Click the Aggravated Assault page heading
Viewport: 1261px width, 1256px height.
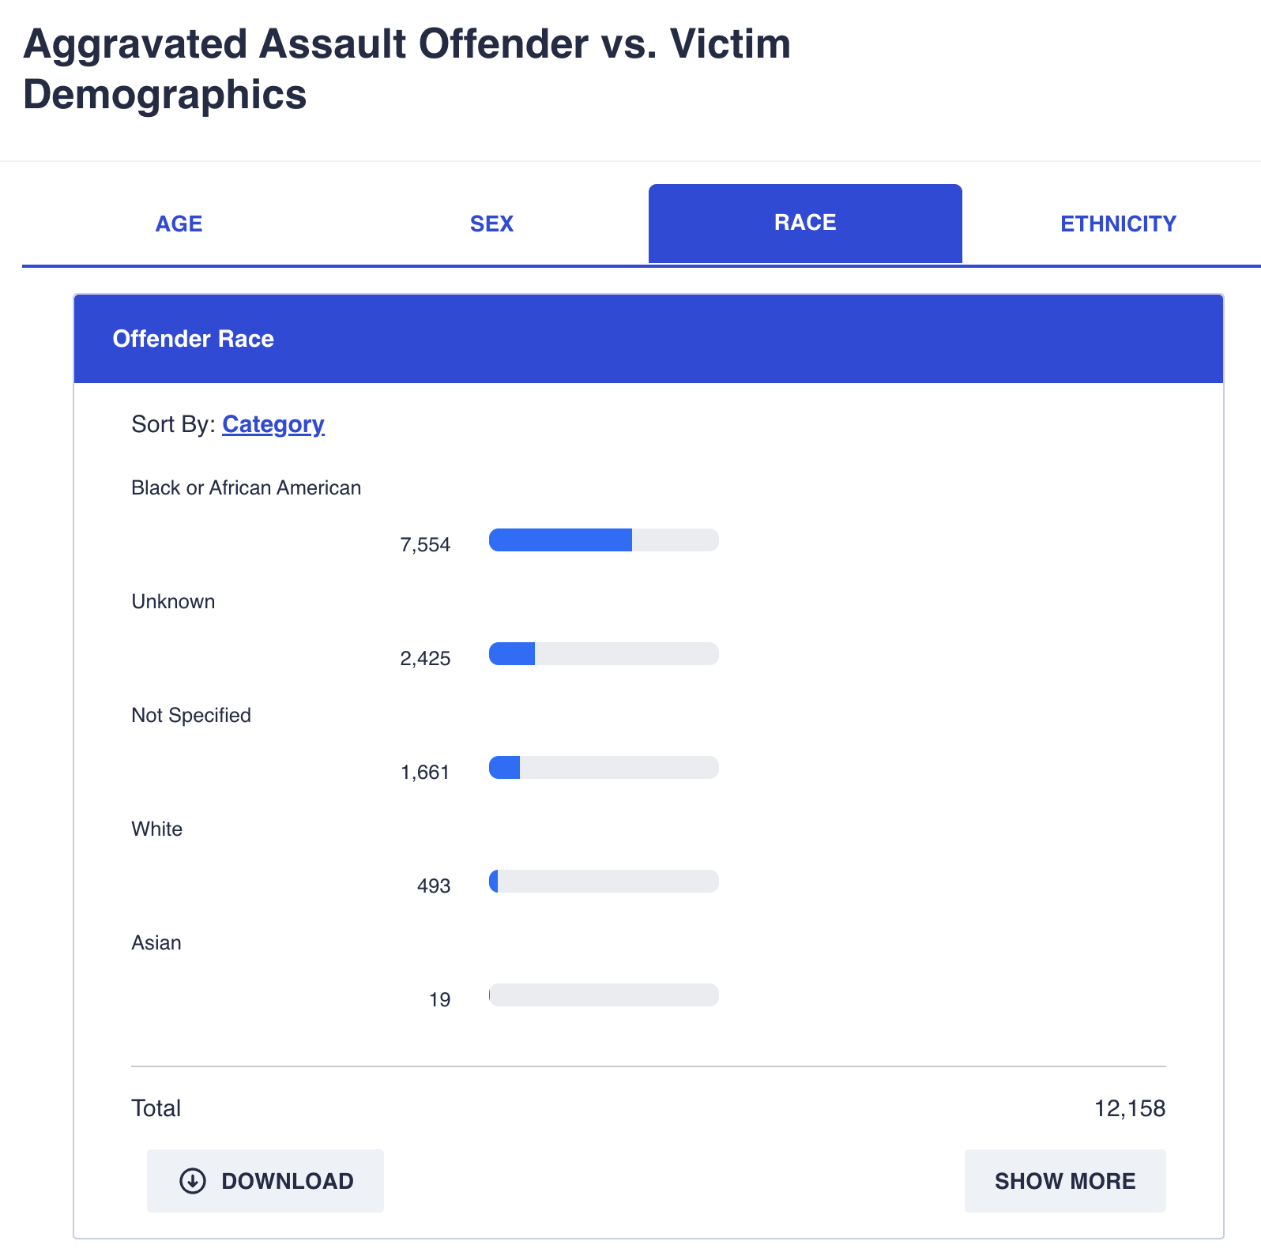407,69
